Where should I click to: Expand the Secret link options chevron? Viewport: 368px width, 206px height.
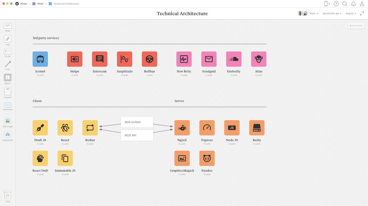point(341,13)
